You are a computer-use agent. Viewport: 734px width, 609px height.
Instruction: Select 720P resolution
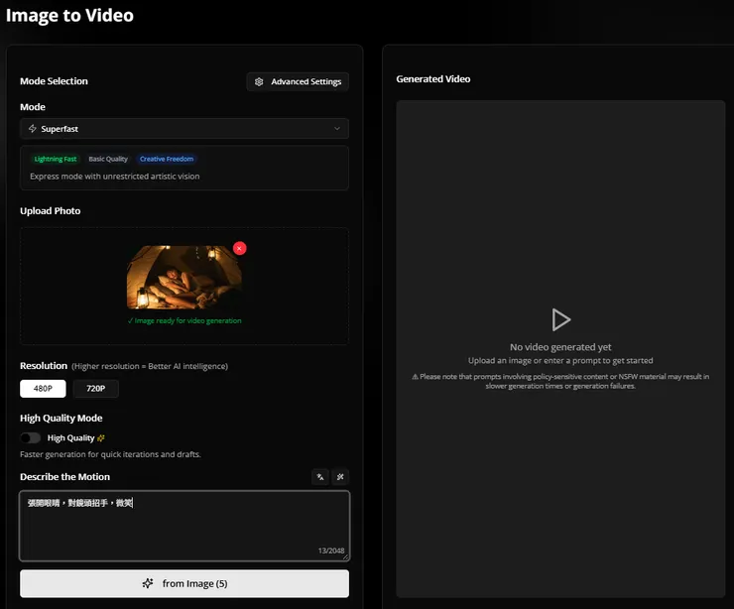pyautogui.click(x=95, y=389)
